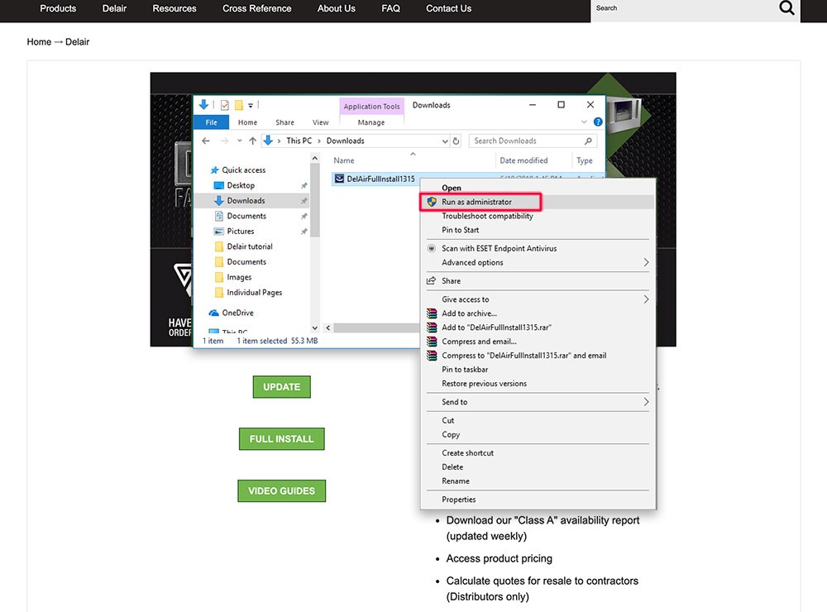Click the Explorer forward arrow
The image size is (827, 612).
[224, 141]
